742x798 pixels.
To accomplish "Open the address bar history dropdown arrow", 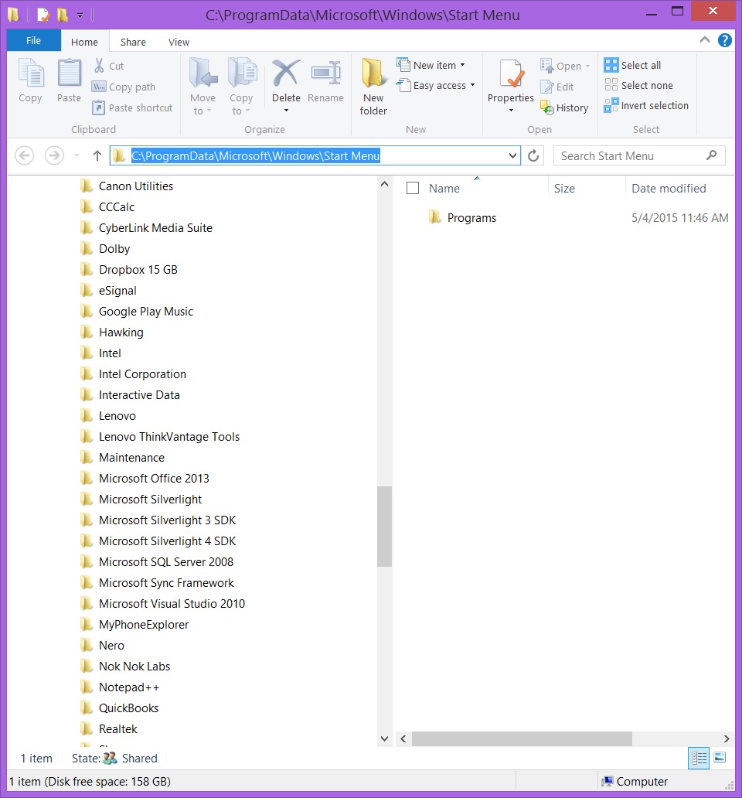I will tap(513, 156).
